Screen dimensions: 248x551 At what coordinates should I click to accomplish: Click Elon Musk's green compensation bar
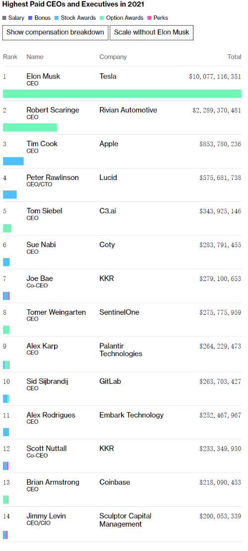(122, 93)
